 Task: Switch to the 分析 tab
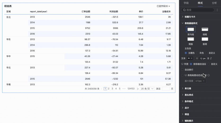pos(214,3)
